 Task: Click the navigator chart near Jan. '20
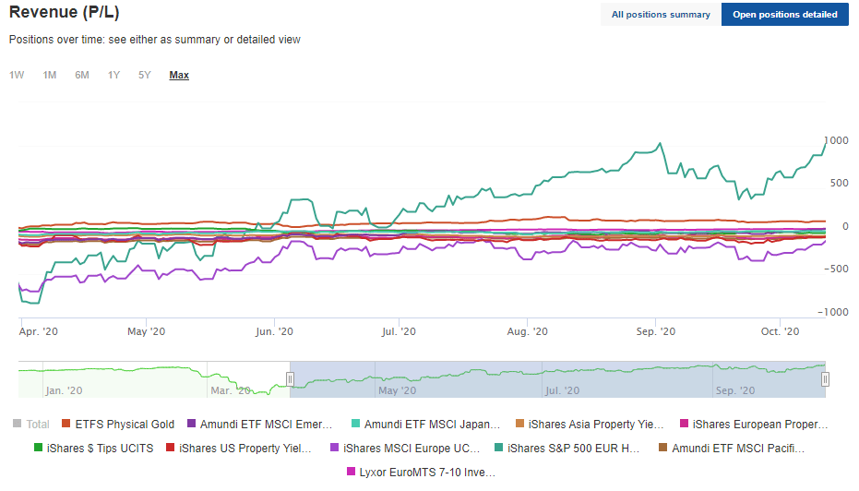pos(65,380)
